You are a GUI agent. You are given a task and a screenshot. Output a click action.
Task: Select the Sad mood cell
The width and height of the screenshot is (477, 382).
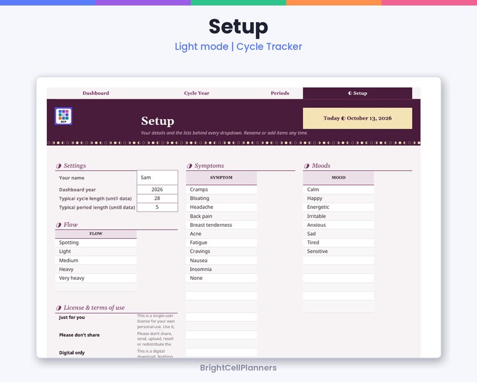pos(338,234)
